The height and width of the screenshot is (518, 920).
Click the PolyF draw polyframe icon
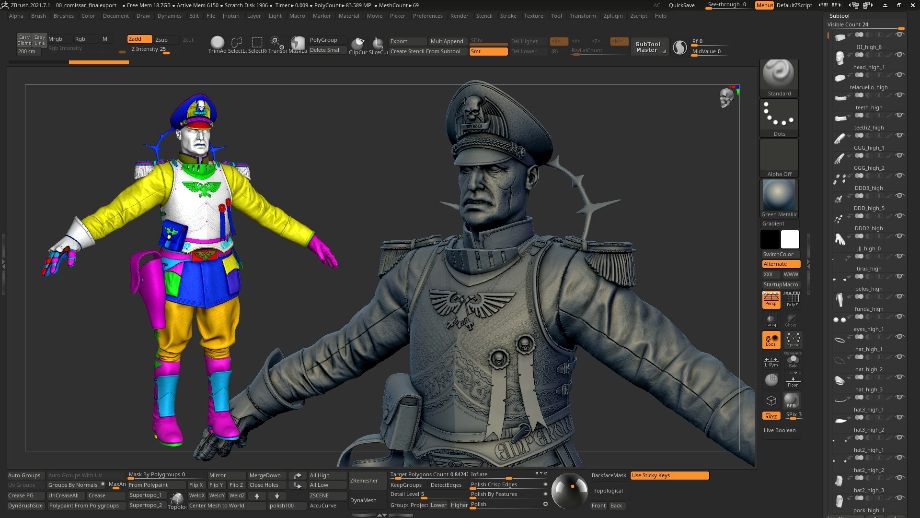[793, 300]
